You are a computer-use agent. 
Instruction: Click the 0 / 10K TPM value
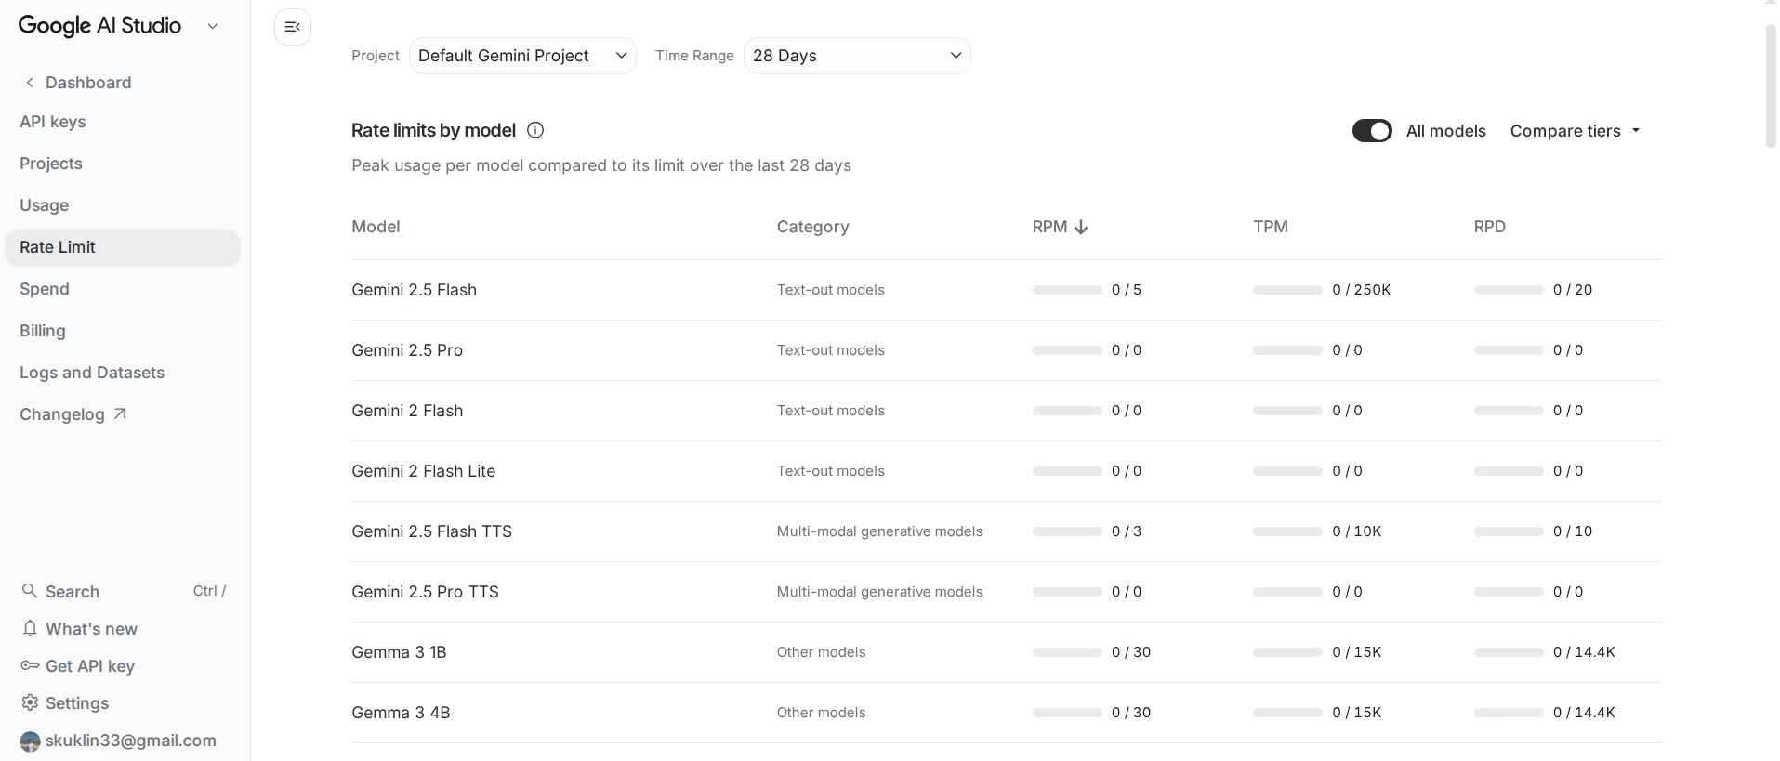click(x=1356, y=531)
